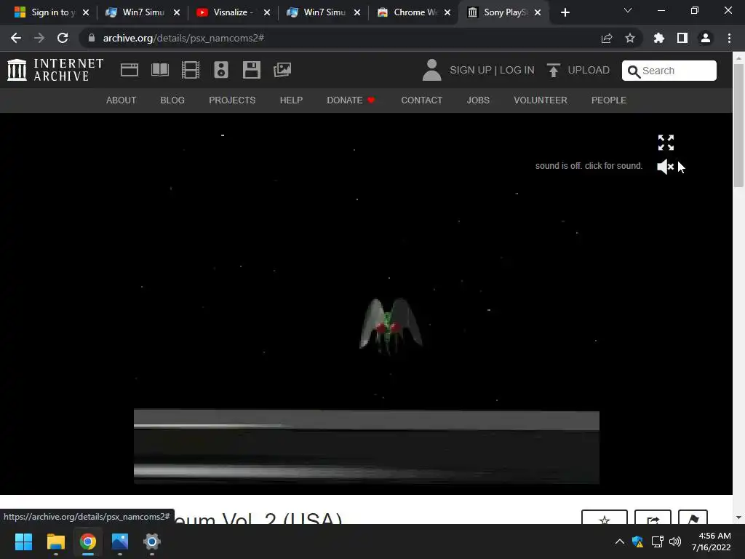The image size is (745, 559).
Task: Open the volume tray icon
Action: point(674,542)
